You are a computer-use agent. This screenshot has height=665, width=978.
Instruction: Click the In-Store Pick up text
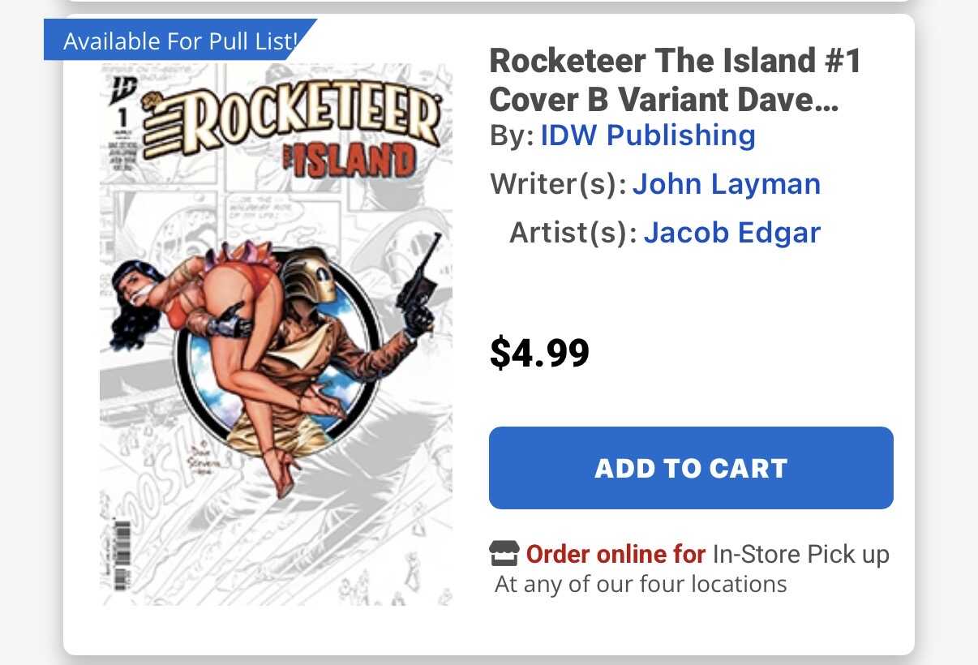pos(801,555)
